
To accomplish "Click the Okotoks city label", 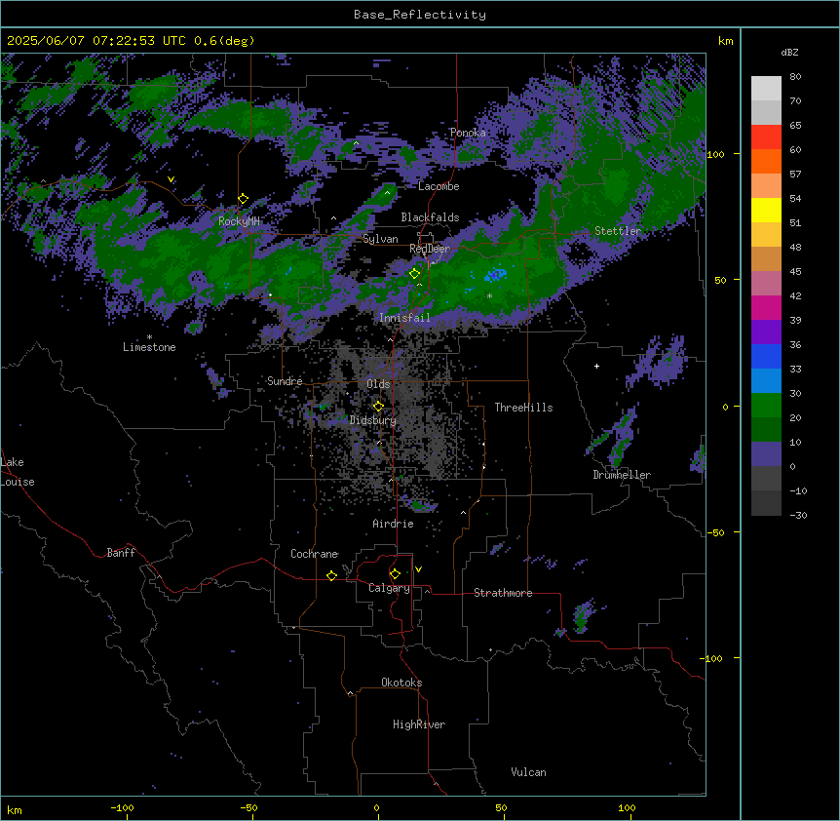I will (401, 683).
